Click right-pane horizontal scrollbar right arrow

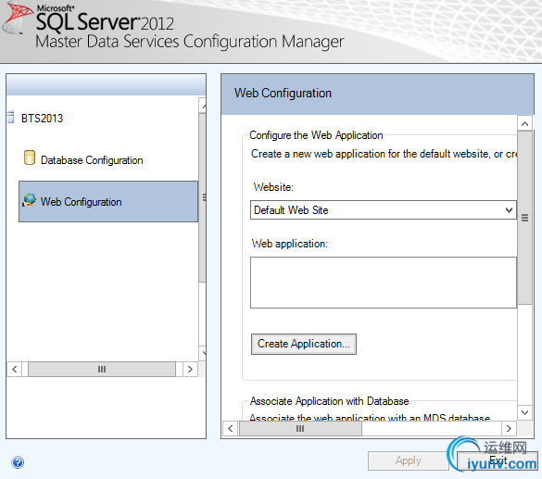(x=509, y=429)
